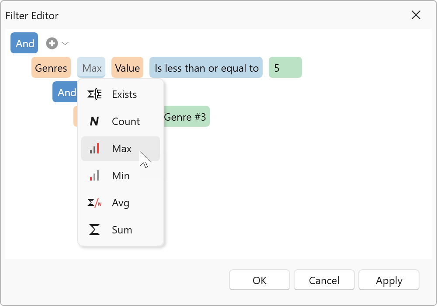Select Max from the aggregate popup menu
The width and height of the screenshot is (437, 306).
(121, 148)
